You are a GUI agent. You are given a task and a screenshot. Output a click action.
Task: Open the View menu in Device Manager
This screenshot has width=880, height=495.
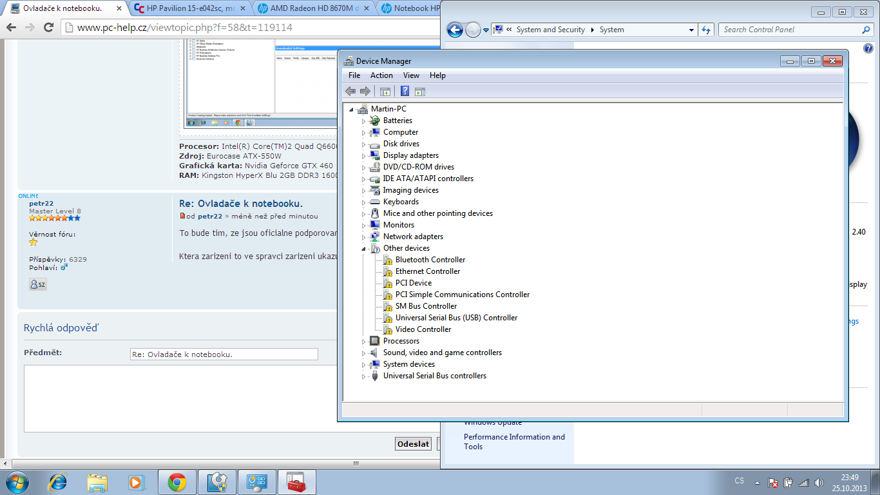point(411,75)
